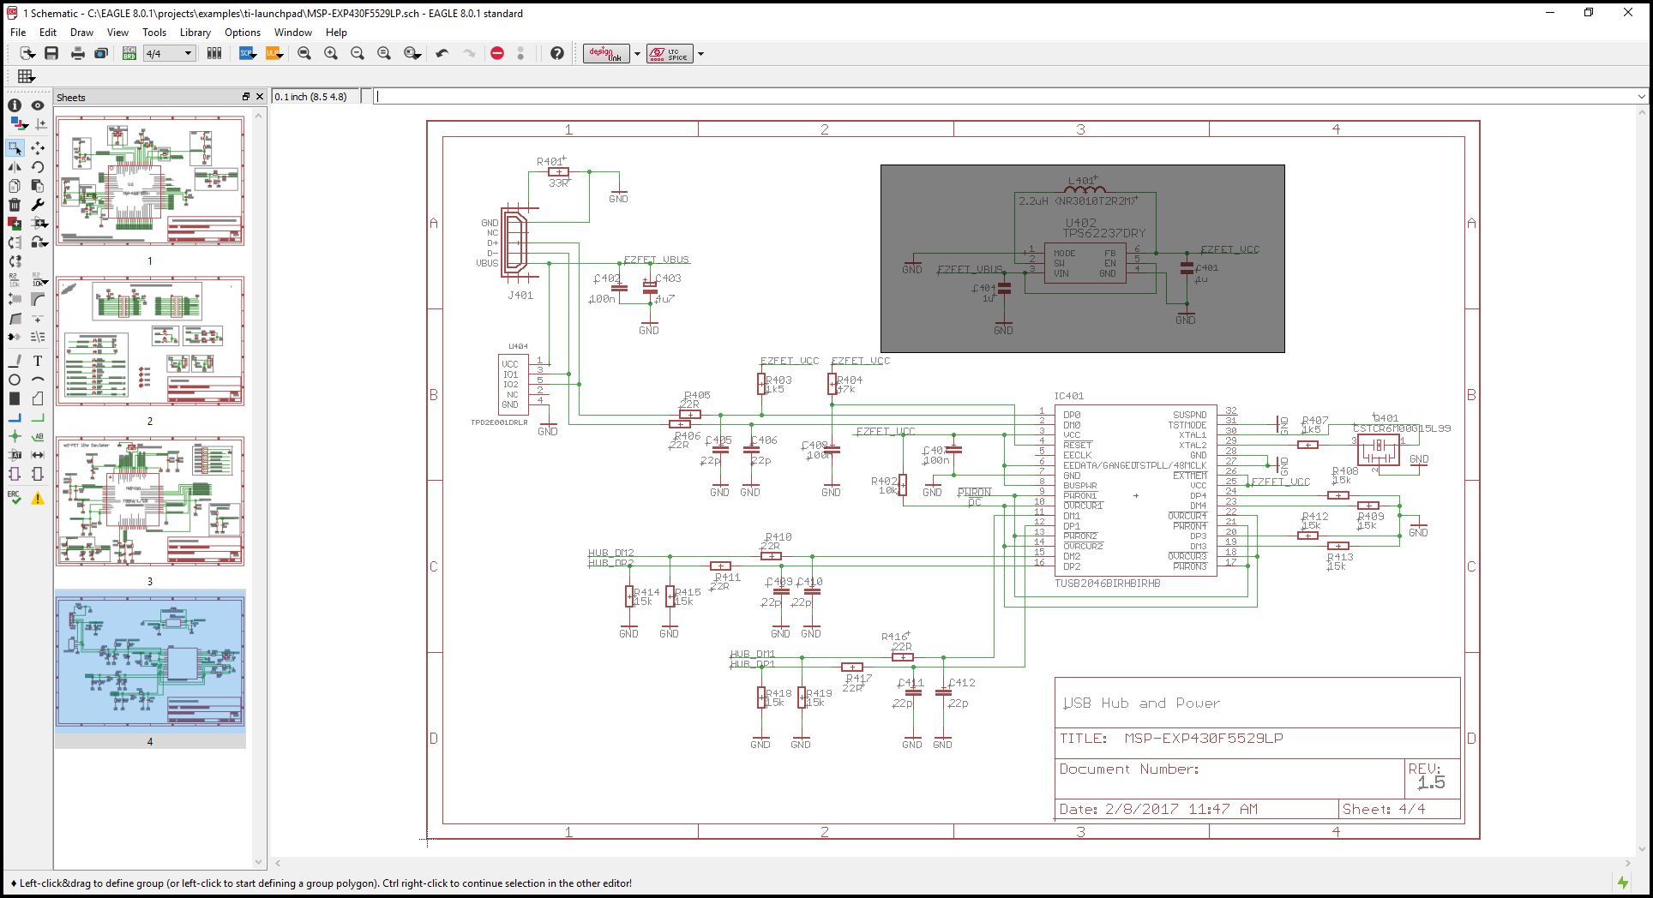Select sheet 2 thumbnail in Sheets panel

150,341
